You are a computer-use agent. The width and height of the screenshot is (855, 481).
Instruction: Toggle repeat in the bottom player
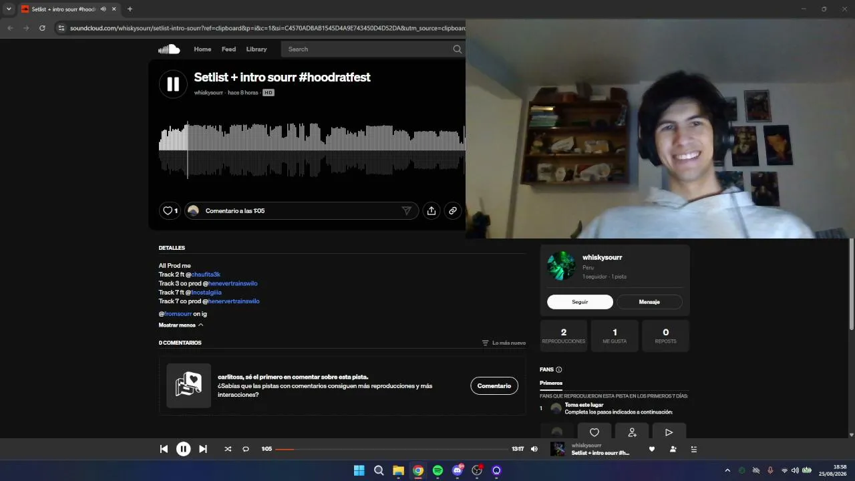point(246,449)
